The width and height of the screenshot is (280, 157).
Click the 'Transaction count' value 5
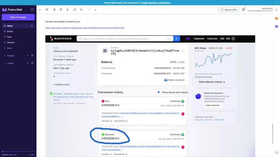click(54, 77)
